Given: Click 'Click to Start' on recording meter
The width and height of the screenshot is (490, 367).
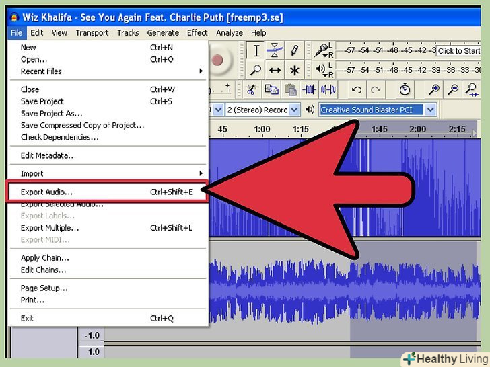Looking at the screenshot, I should pyautogui.click(x=458, y=51).
